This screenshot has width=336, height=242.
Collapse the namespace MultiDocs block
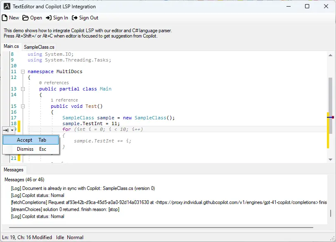(23, 71)
